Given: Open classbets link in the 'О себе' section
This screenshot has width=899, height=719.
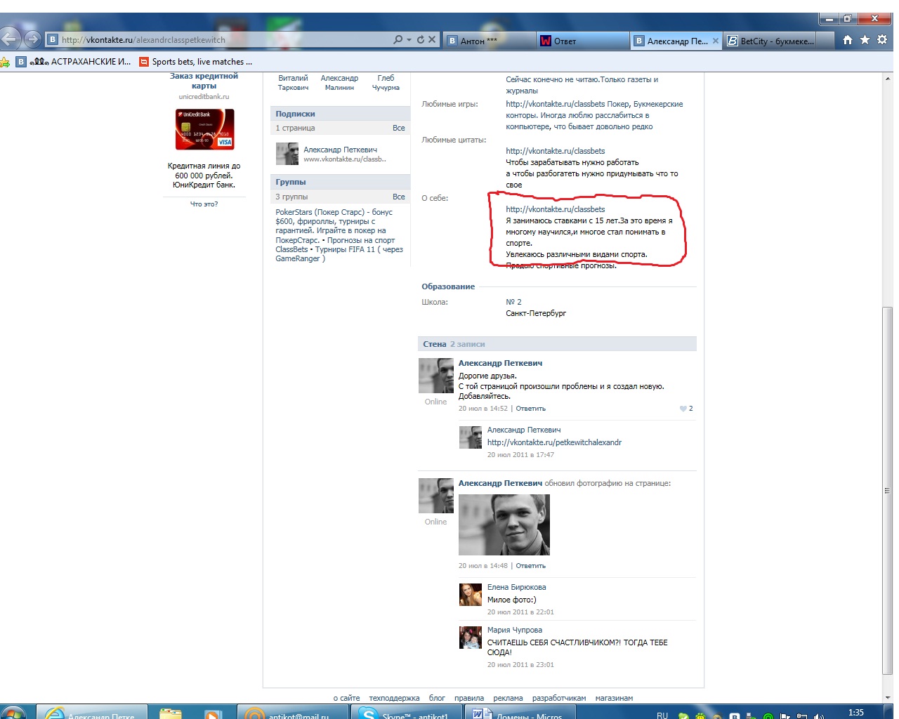Looking at the screenshot, I should click(555, 209).
